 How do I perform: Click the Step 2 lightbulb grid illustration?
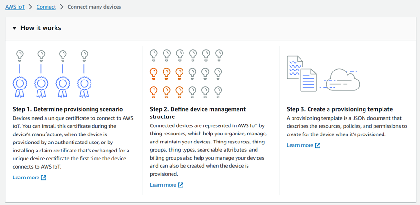tap(186, 74)
